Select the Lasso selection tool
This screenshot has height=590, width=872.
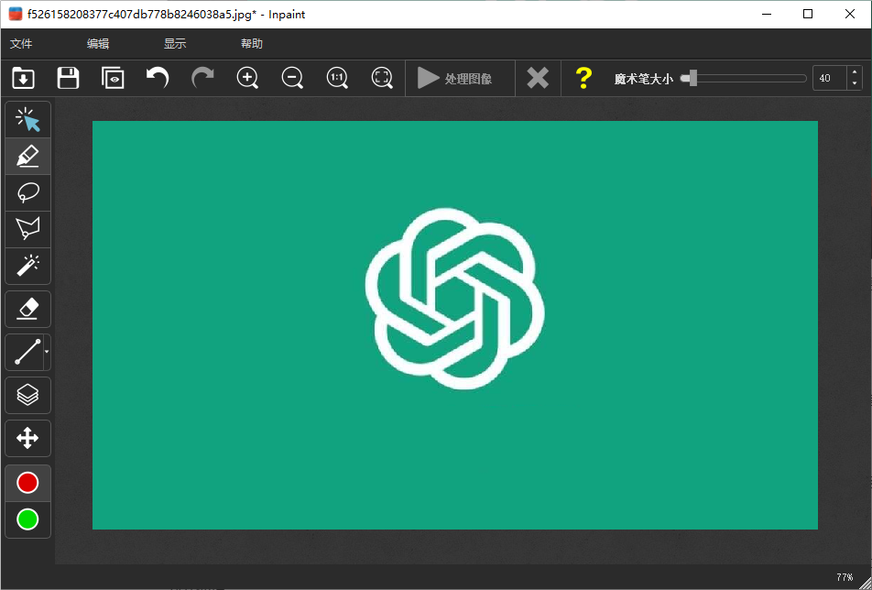[27, 193]
